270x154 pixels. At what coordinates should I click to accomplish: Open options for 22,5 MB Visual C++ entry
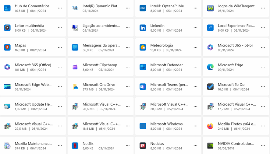pos(60,126)
